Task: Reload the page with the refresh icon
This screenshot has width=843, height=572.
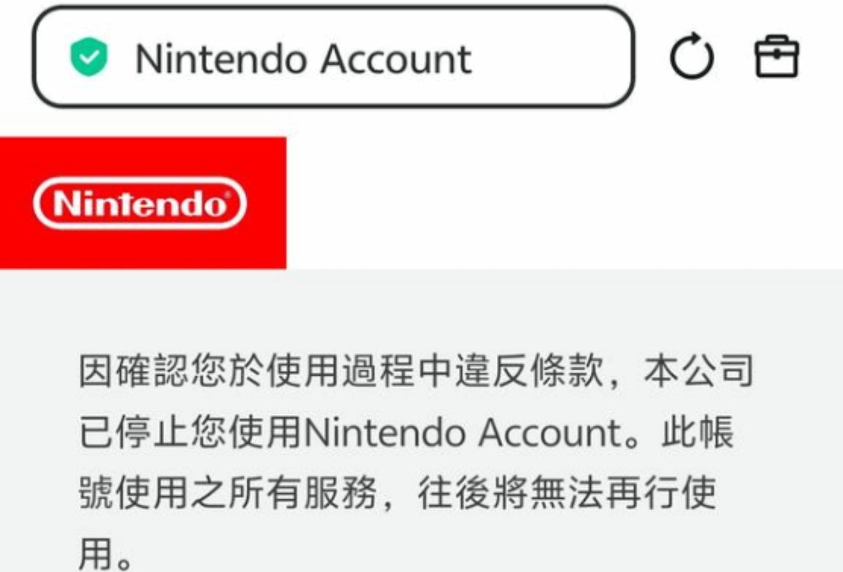Action: click(692, 57)
